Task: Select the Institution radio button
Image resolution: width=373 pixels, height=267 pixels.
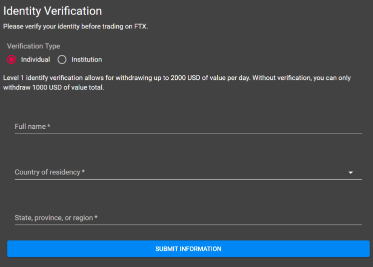Action: click(x=62, y=60)
